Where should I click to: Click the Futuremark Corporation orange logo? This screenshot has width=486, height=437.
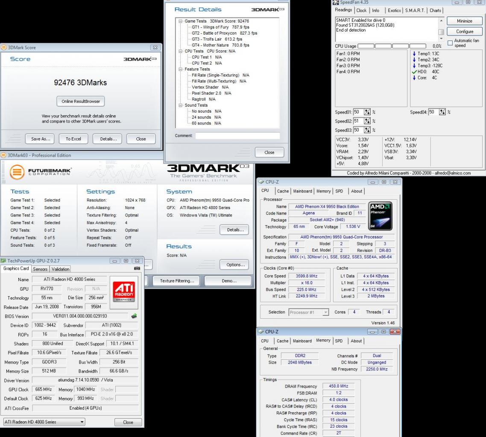17,172
